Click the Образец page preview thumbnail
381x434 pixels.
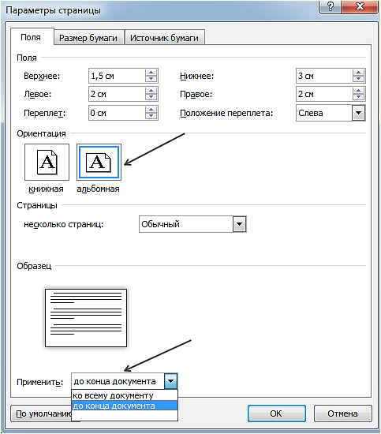(x=86, y=318)
